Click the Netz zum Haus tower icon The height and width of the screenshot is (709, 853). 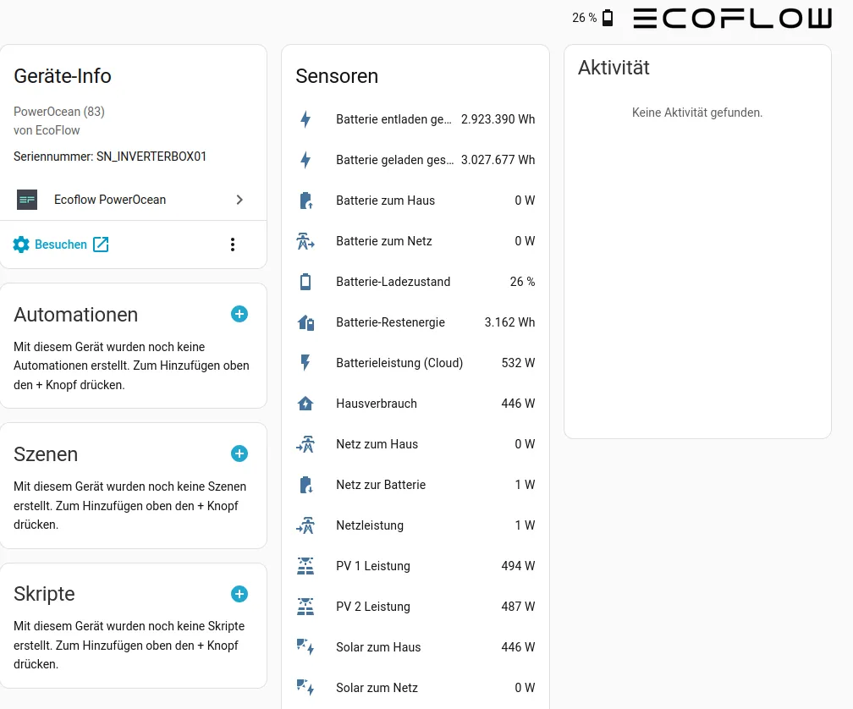[x=305, y=444]
